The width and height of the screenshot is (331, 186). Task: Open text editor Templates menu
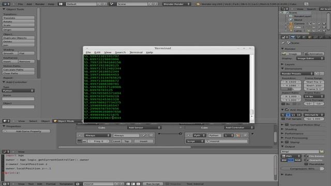pos(66,184)
